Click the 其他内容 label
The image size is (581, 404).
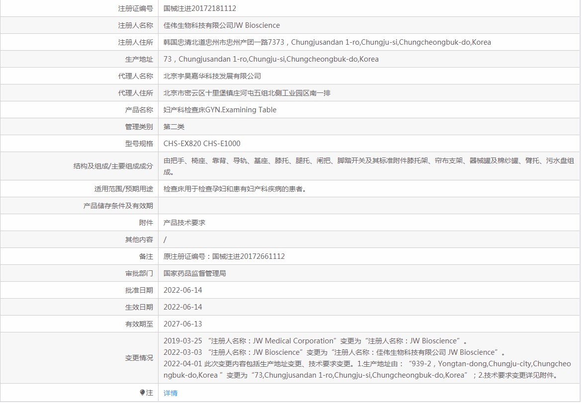(139, 240)
